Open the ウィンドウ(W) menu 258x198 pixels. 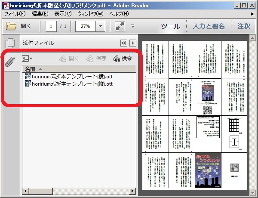tap(90, 14)
